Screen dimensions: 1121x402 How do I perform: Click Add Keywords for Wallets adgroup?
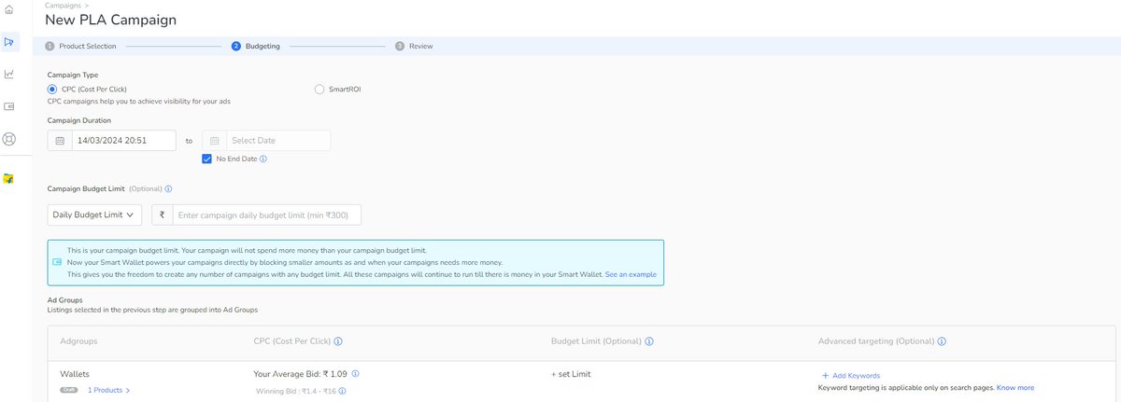pos(851,375)
